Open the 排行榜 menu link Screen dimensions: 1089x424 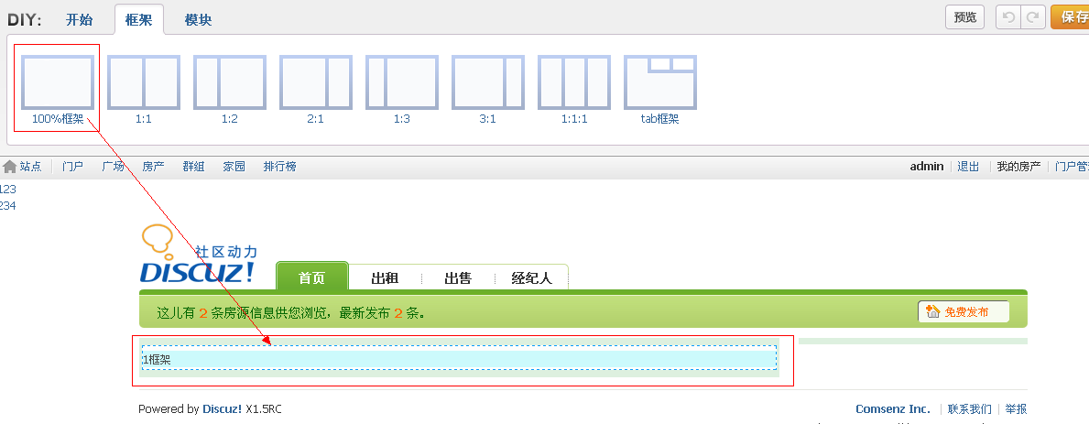[x=280, y=167]
